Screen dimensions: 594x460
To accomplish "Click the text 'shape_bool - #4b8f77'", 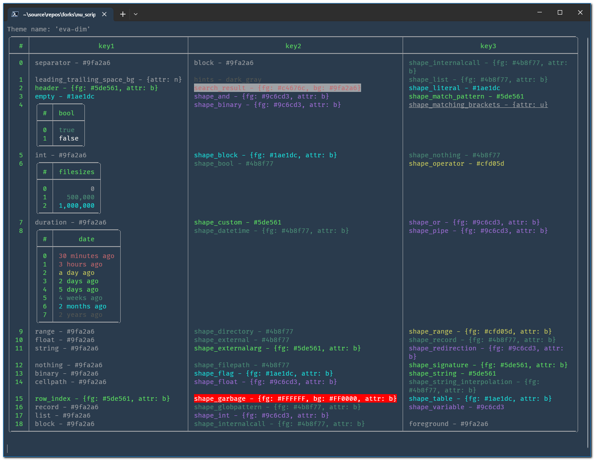I will (x=234, y=163).
